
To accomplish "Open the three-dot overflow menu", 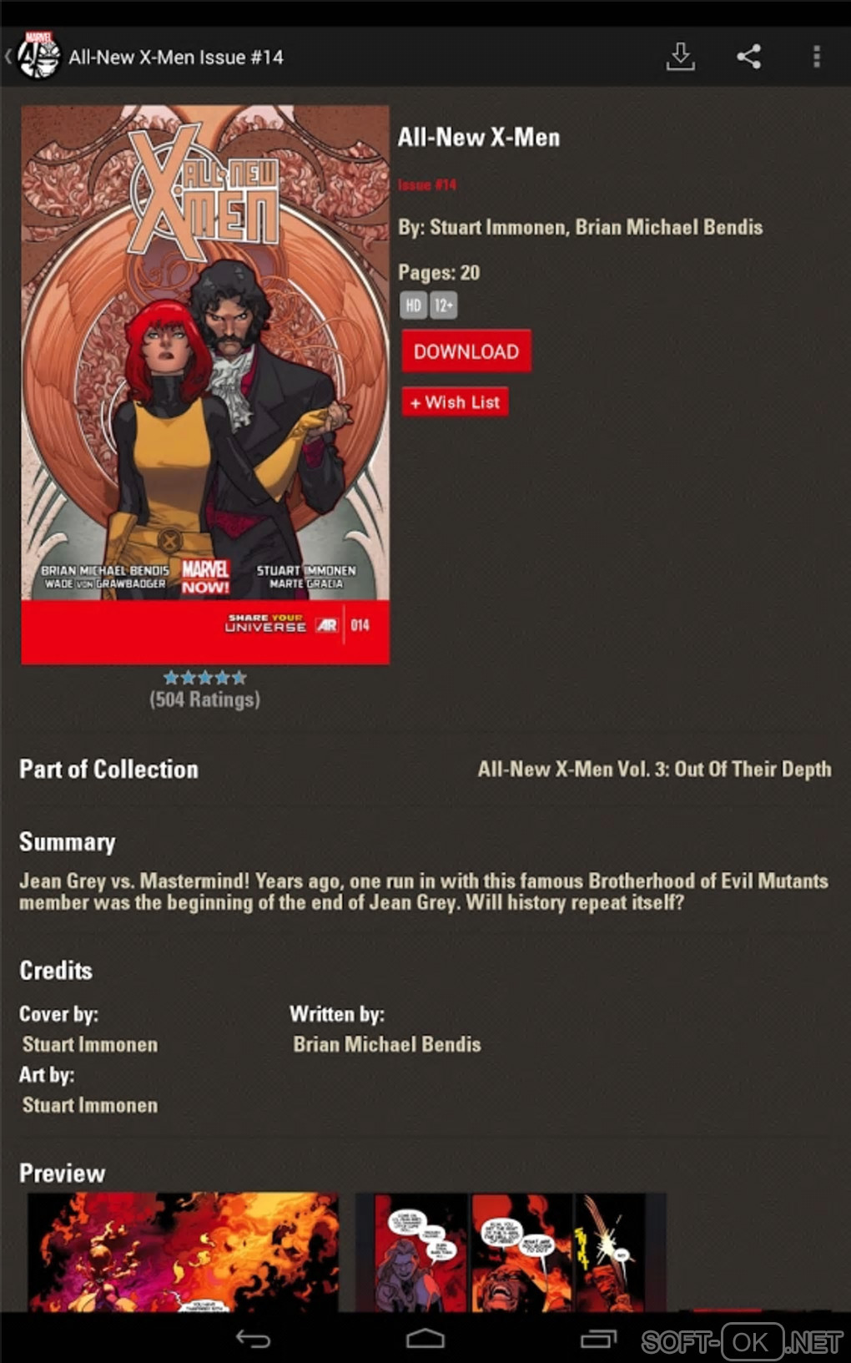I will (x=817, y=57).
